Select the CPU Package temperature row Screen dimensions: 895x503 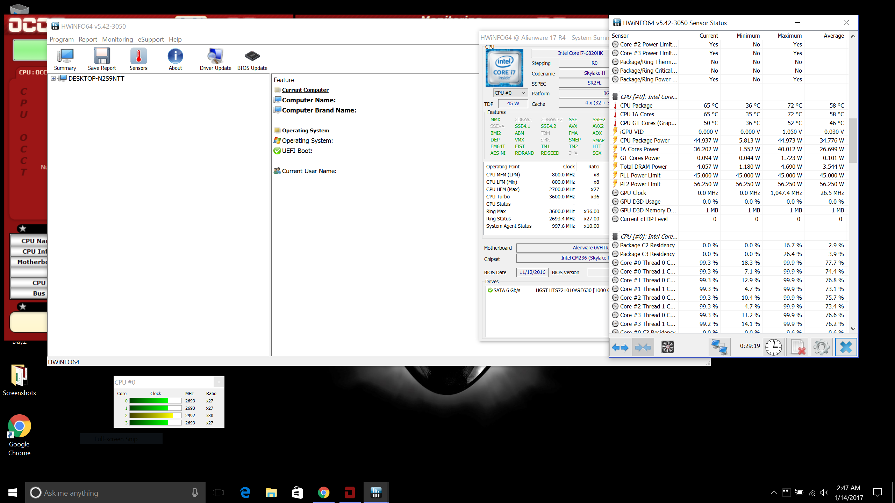point(729,105)
